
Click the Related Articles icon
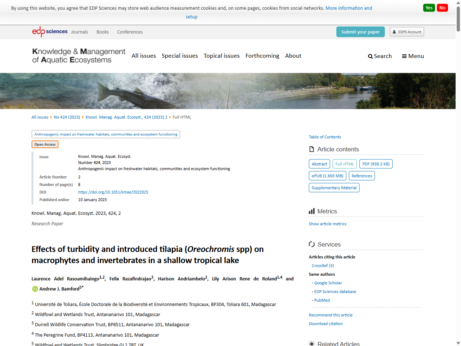[311, 343]
